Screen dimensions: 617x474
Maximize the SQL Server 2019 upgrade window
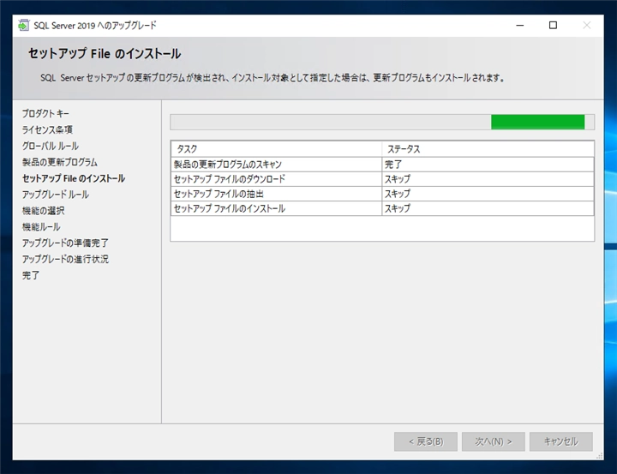coord(553,25)
